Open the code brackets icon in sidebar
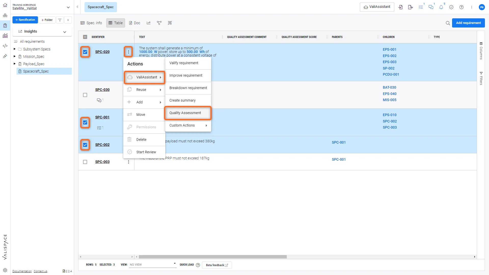Viewport: 489px width, 275px height. tap(5, 46)
